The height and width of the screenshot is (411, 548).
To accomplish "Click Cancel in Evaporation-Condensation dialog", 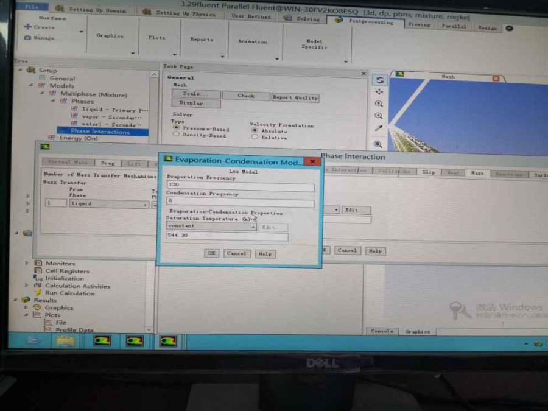I will pos(237,253).
